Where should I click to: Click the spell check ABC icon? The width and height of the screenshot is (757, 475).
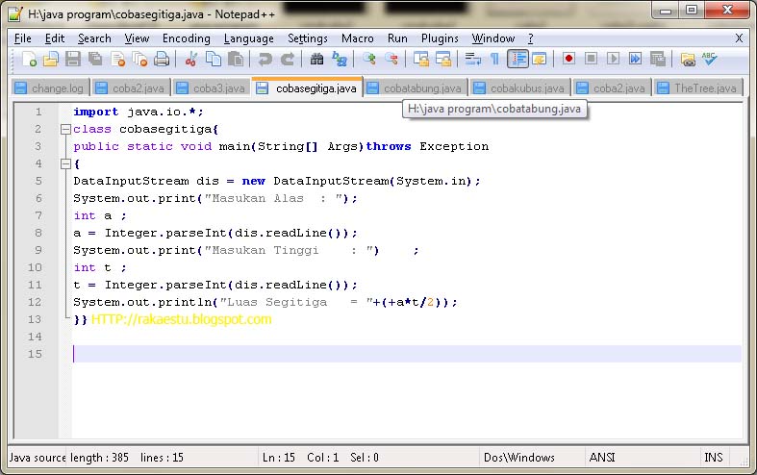709,59
